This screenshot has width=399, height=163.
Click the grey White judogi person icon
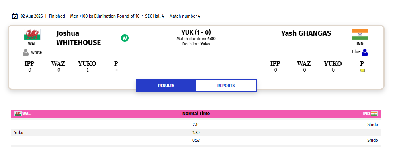(26, 53)
